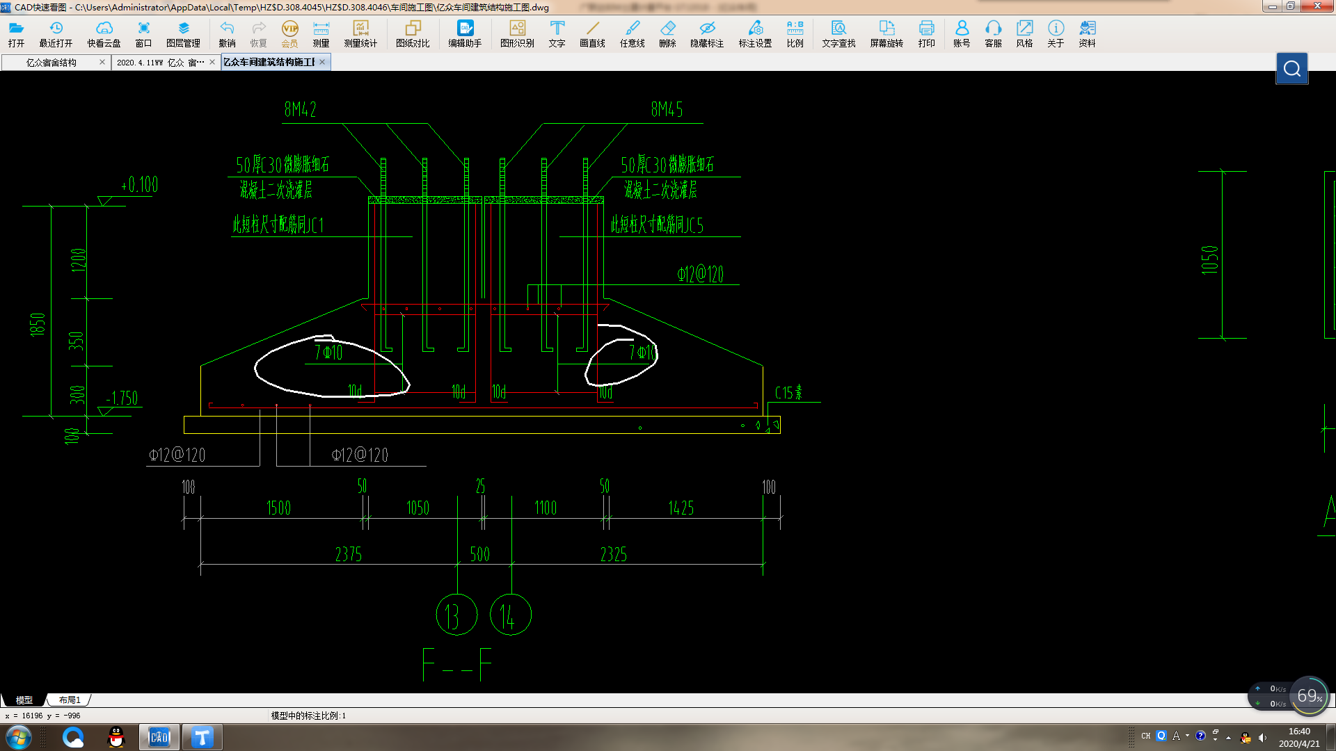Switch to 布局1 layout tab

tap(70, 700)
